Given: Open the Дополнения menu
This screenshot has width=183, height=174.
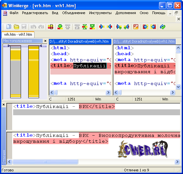Looking at the screenshot, I should click(x=126, y=13).
